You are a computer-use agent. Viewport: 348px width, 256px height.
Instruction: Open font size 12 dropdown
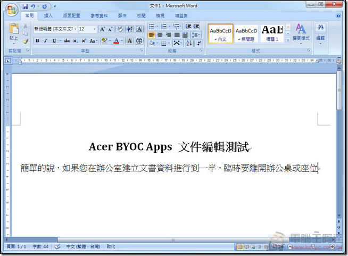click(x=95, y=29)
